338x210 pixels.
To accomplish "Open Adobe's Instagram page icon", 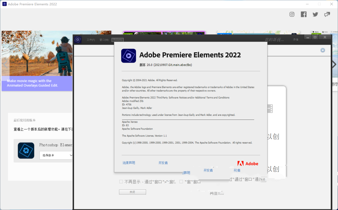I will click(x=292, y=14).
